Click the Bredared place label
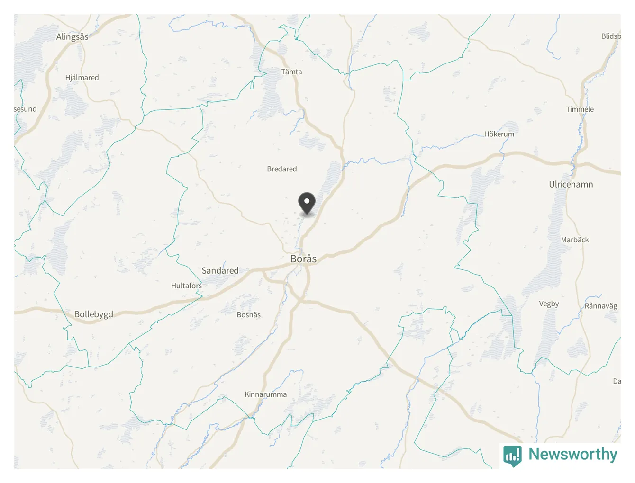 [282, 169]
